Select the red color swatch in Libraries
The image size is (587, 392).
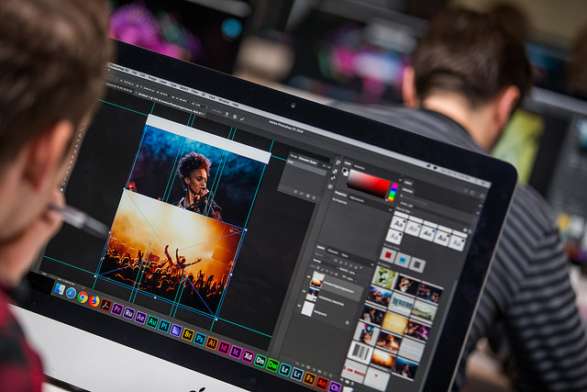click(x=388, y=255)
